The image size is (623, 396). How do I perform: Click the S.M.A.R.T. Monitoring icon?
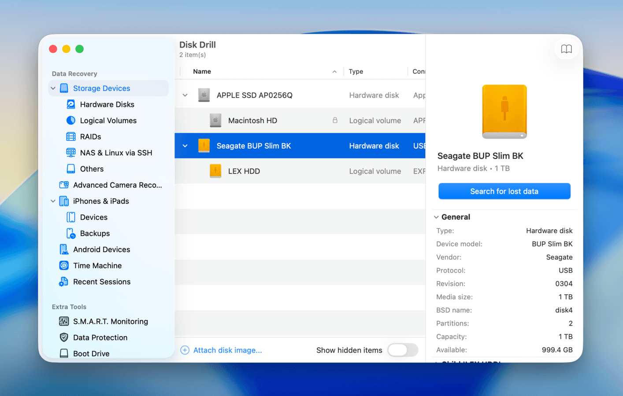pos(64,322)
